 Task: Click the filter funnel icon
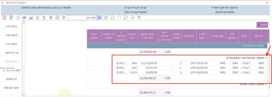coord(139,17)
